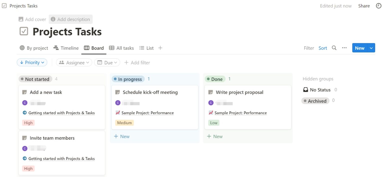The image size is (384, 177).
Task: Click the Add cover icon
Action: (20, 19)
